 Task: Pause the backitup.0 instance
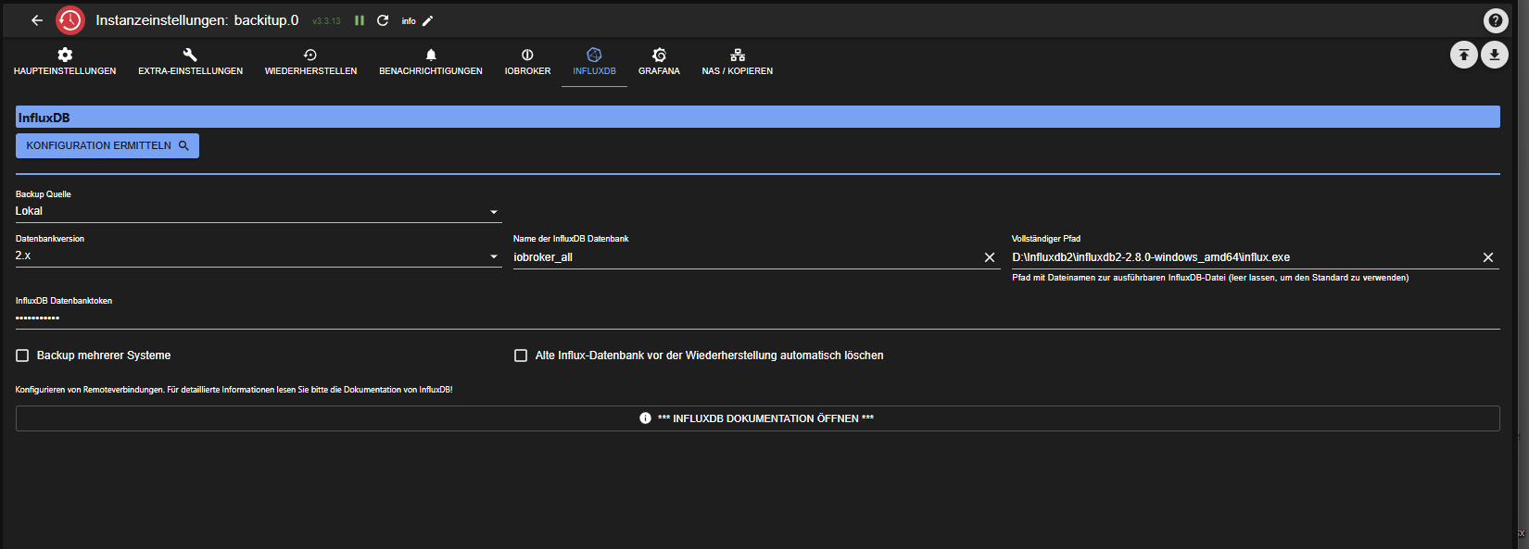pos(360,20)
